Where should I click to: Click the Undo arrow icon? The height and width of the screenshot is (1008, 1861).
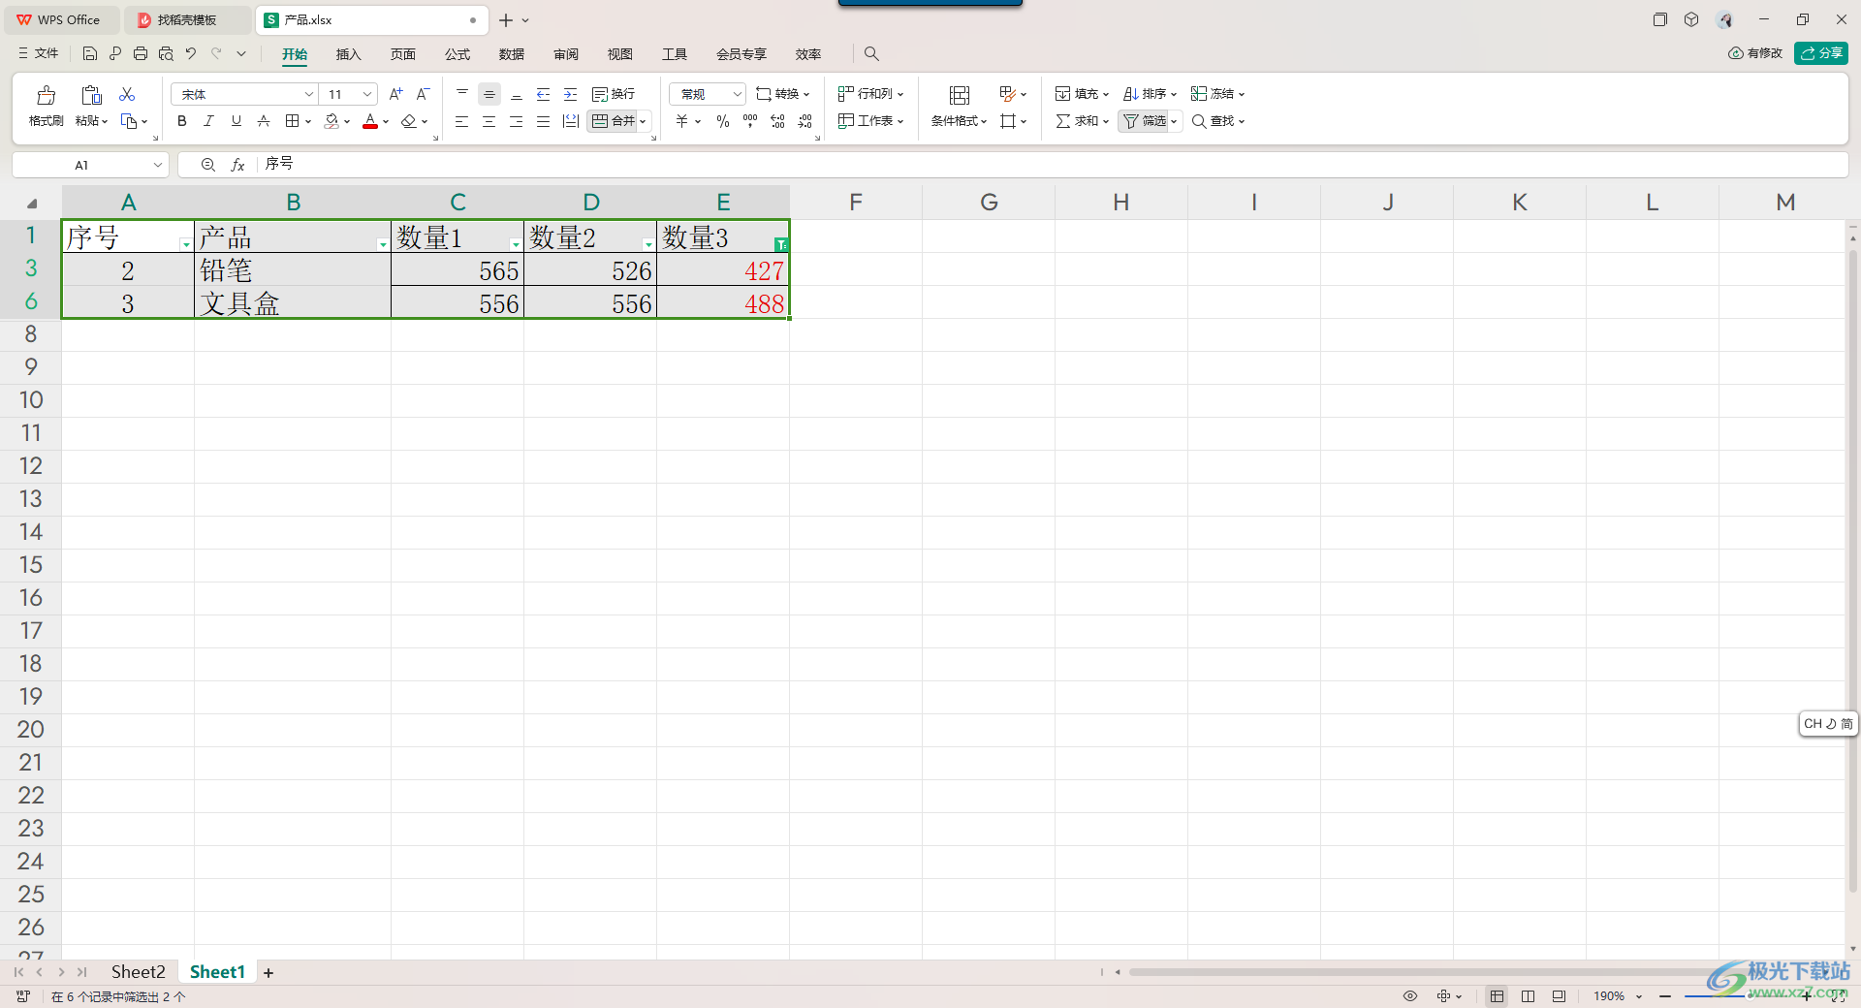coord(191,53)
